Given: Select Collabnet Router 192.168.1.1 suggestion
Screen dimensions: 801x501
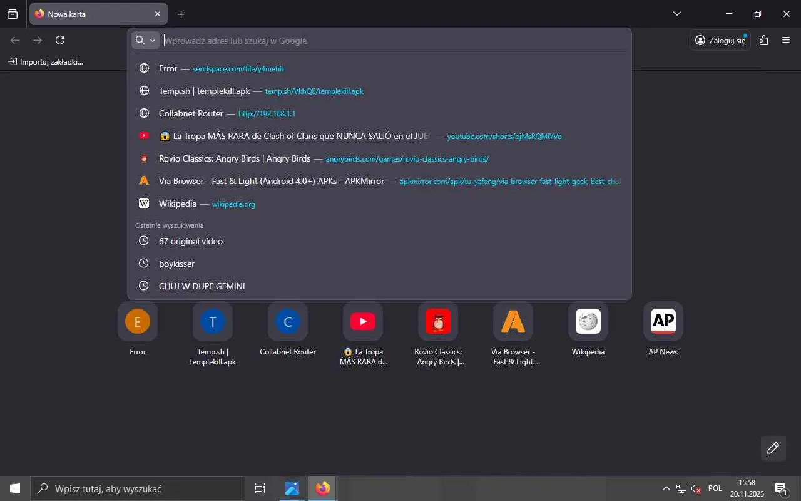Looking at the screenshot, I should pos(379,113).
